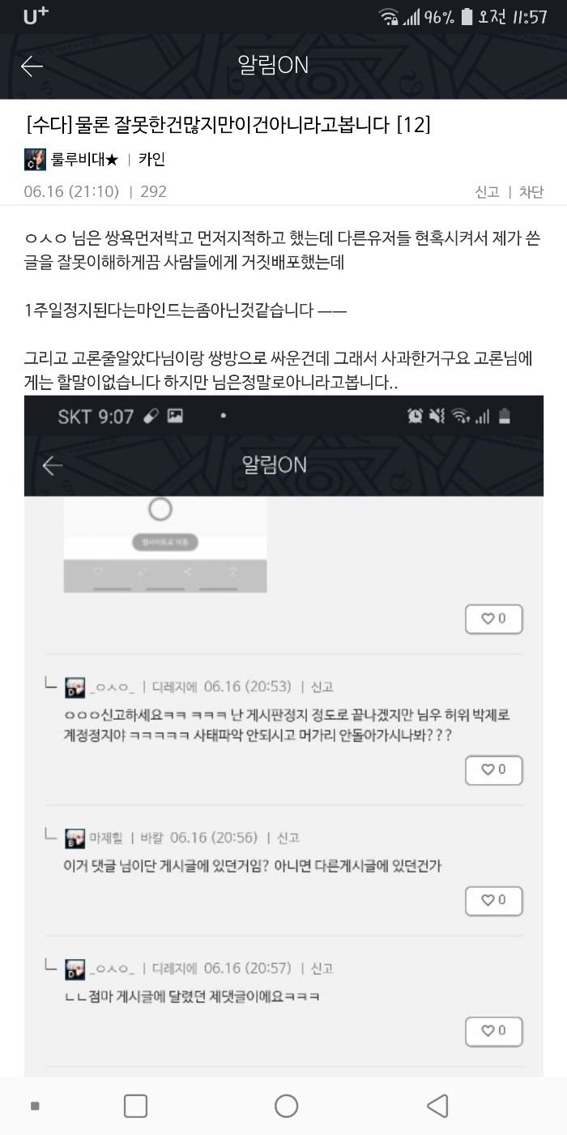Viewport: 567px width, 1135px height.
Task: Tap heart button under embedded image
Action: click(494, 619)
